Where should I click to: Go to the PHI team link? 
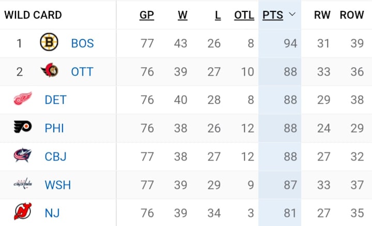[x=54, y=128]
